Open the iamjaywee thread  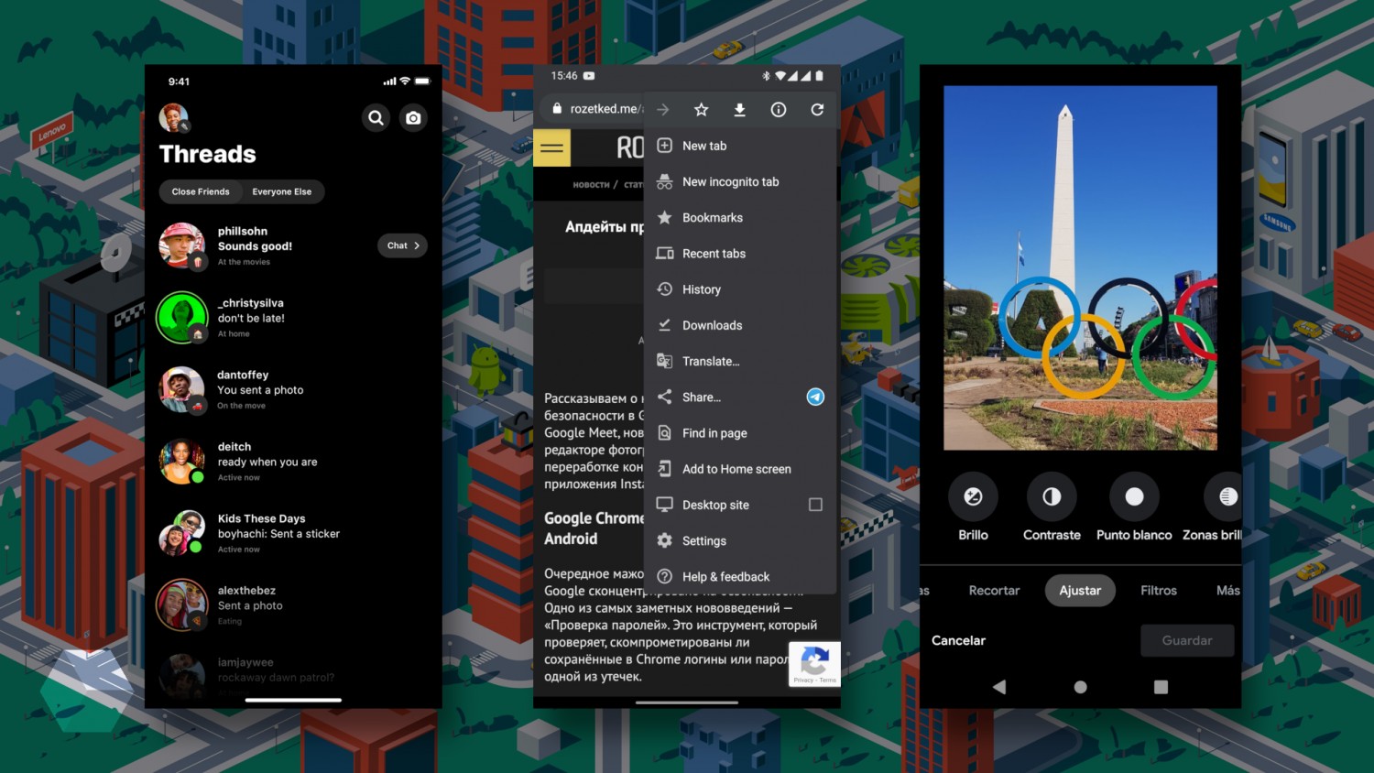[x=293, y=675]
